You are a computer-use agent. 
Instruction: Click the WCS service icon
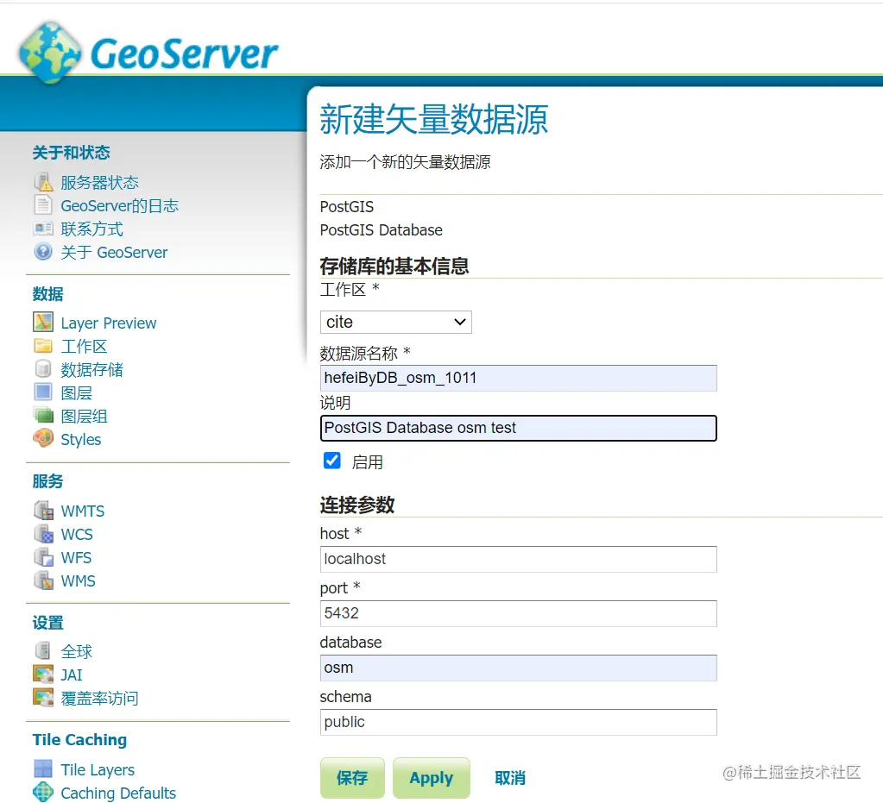[x=43, y=533]
